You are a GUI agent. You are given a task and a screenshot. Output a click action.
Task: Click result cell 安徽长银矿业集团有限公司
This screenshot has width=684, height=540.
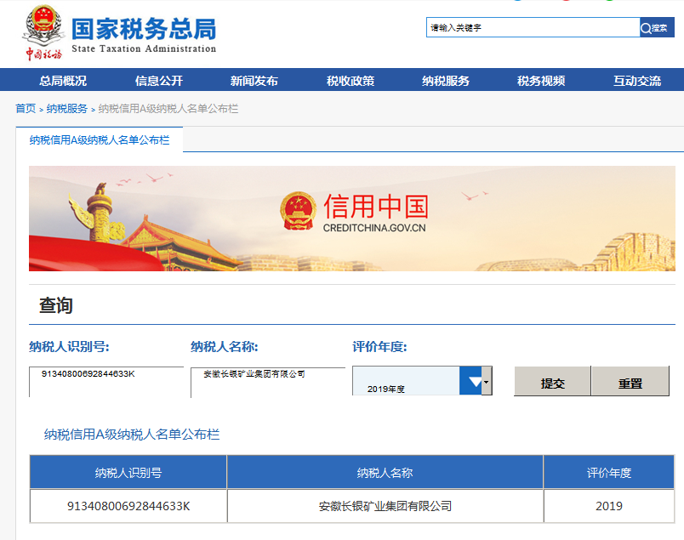(x=385, y=506)
